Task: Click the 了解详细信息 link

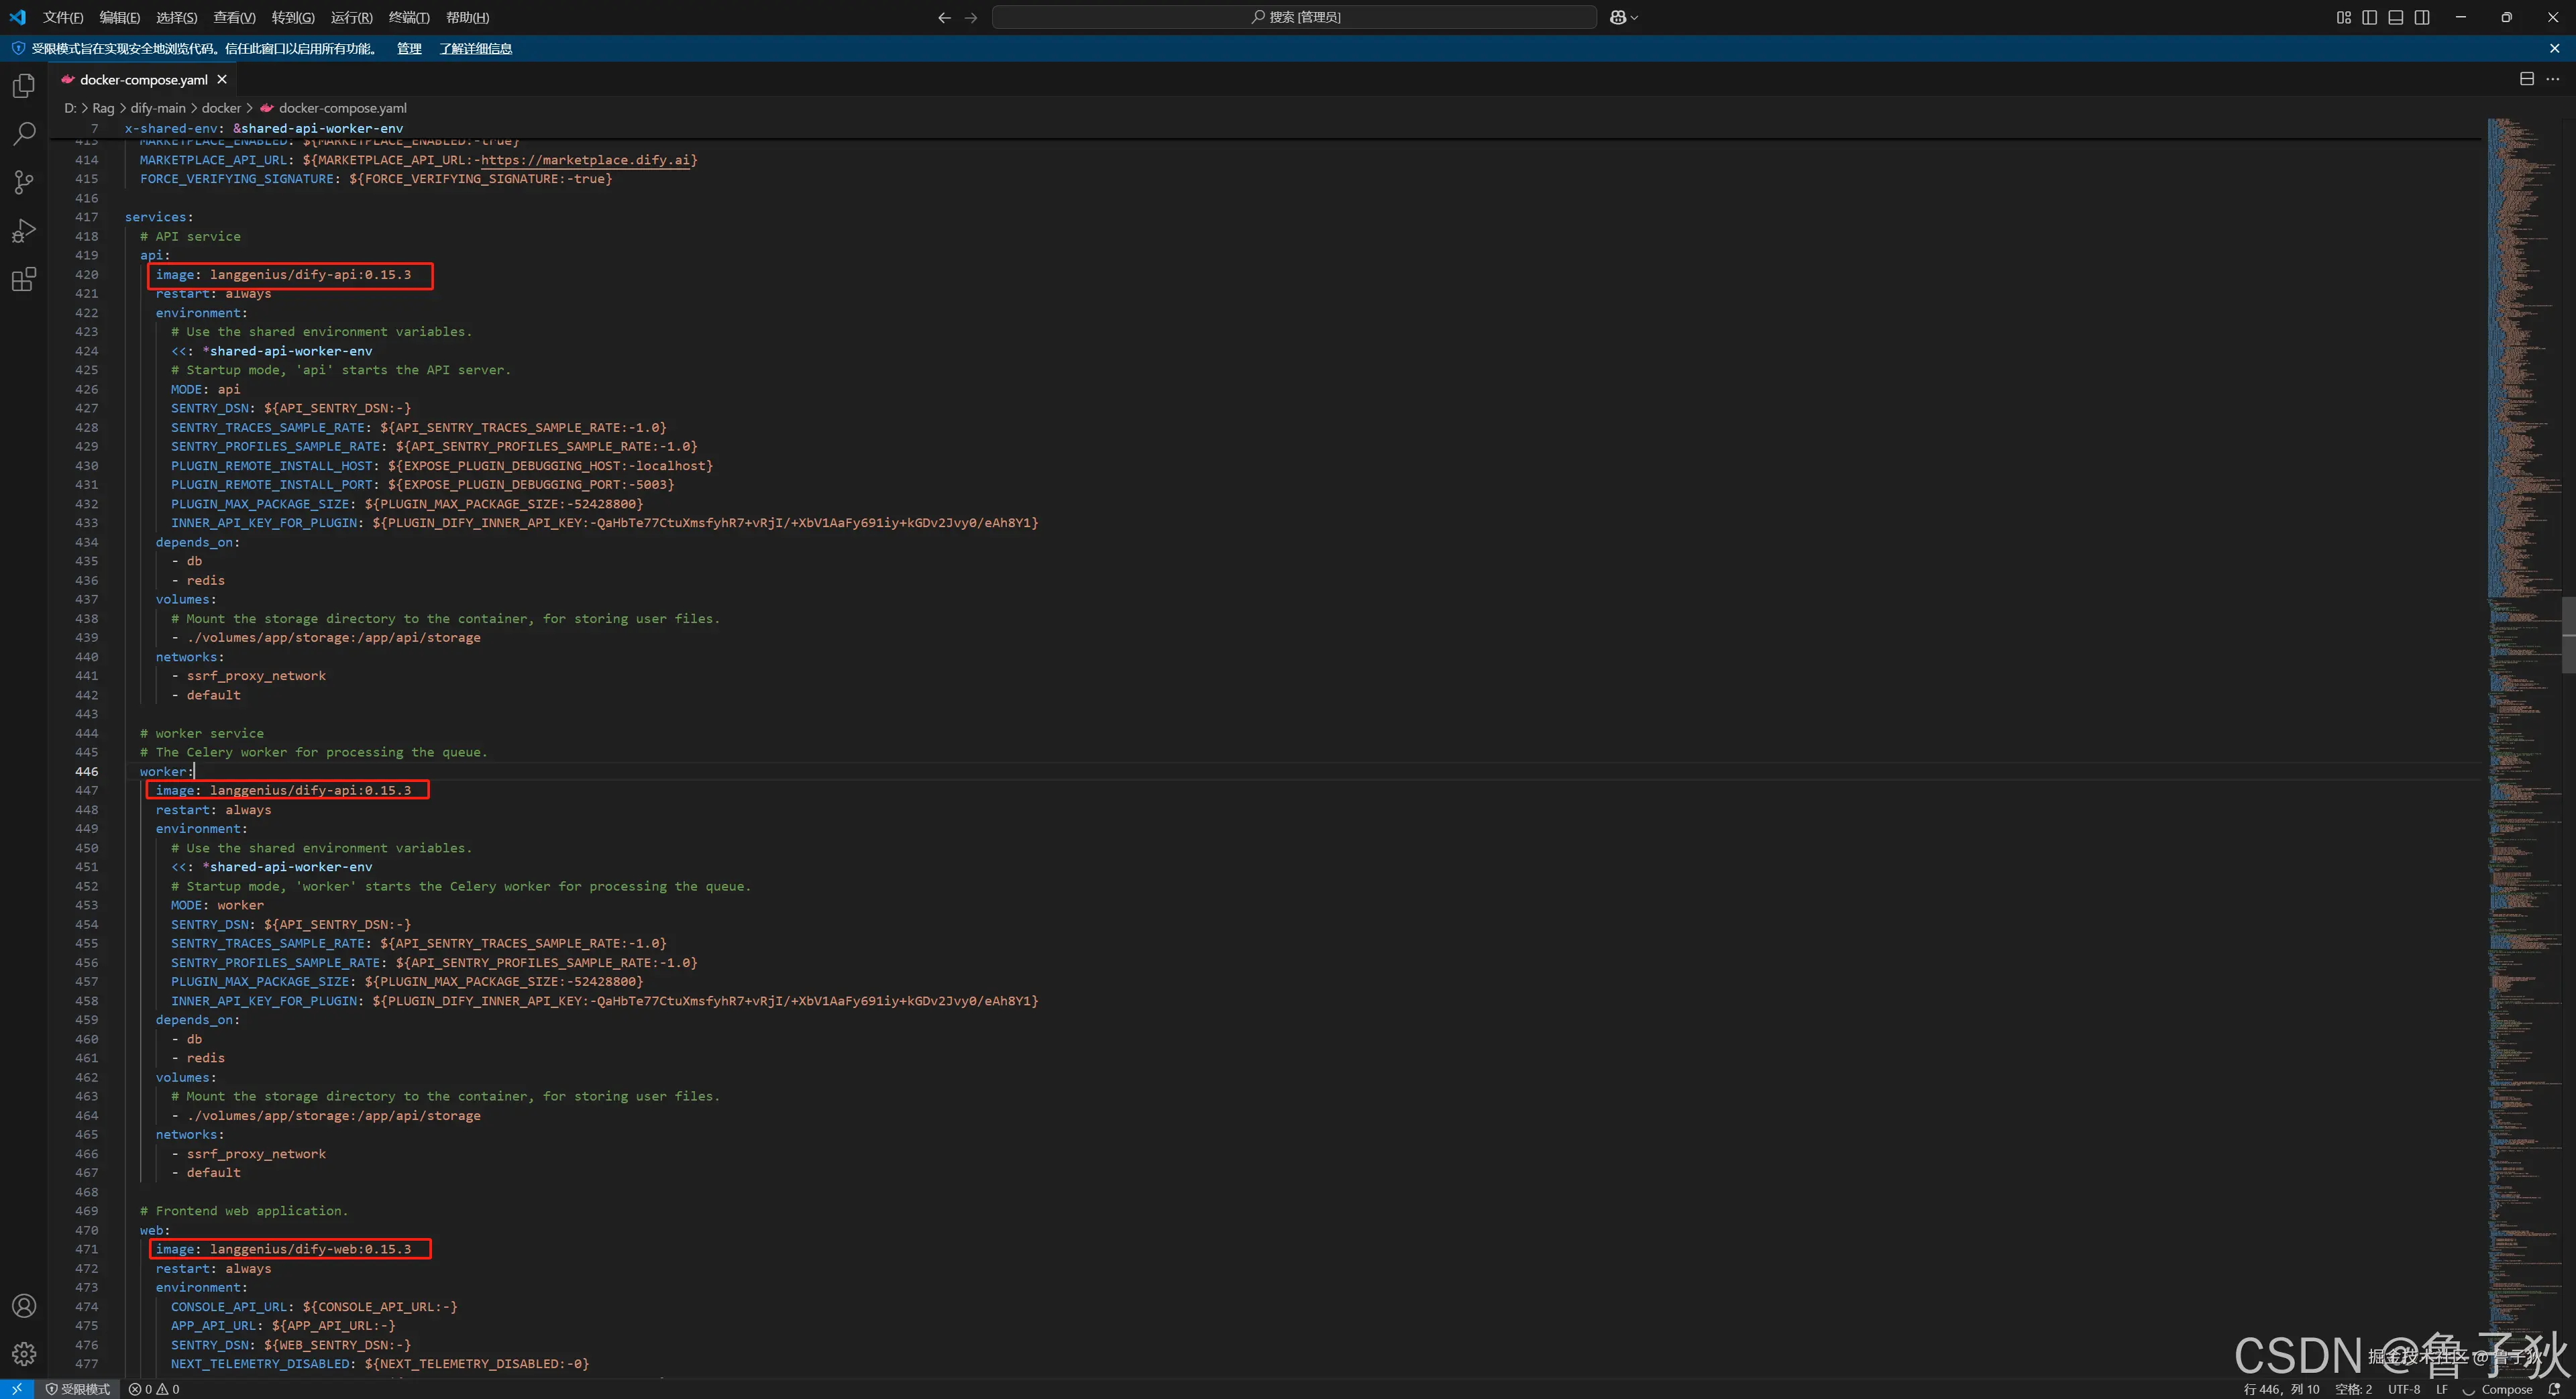Action: coord(475,48)
